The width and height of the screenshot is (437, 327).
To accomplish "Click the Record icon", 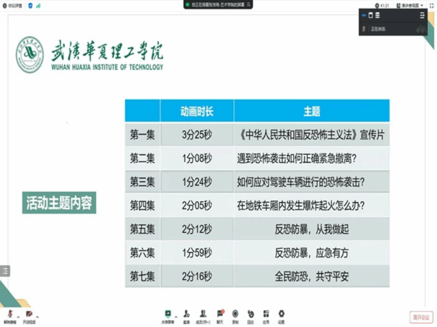I will pos(235,314).
